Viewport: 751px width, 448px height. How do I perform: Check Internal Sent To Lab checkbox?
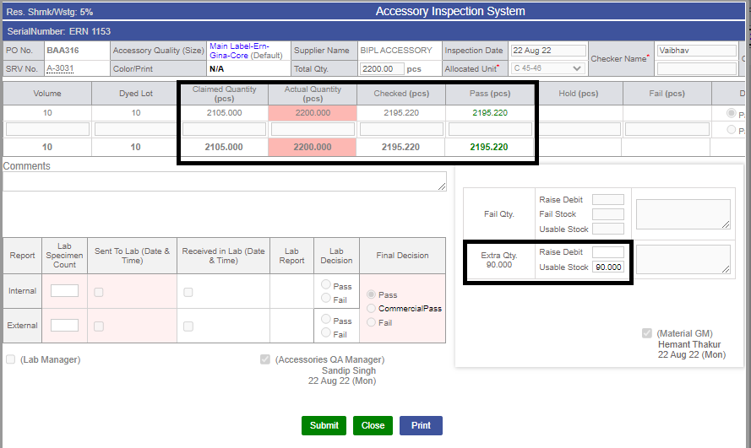(x=99, y=292)
